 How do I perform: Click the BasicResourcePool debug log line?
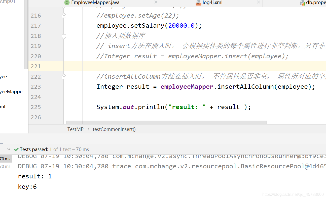(x=172, y=166)
